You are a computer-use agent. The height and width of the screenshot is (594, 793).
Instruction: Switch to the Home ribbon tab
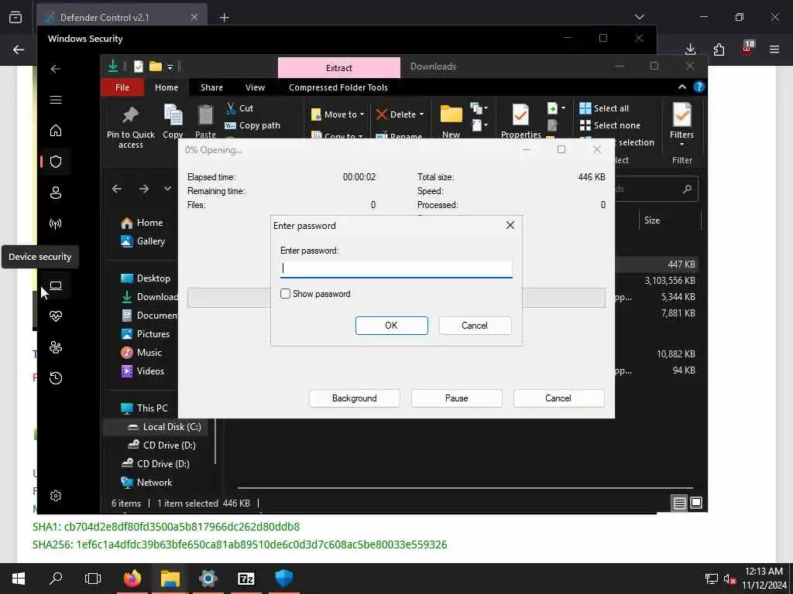pos(166,87)
